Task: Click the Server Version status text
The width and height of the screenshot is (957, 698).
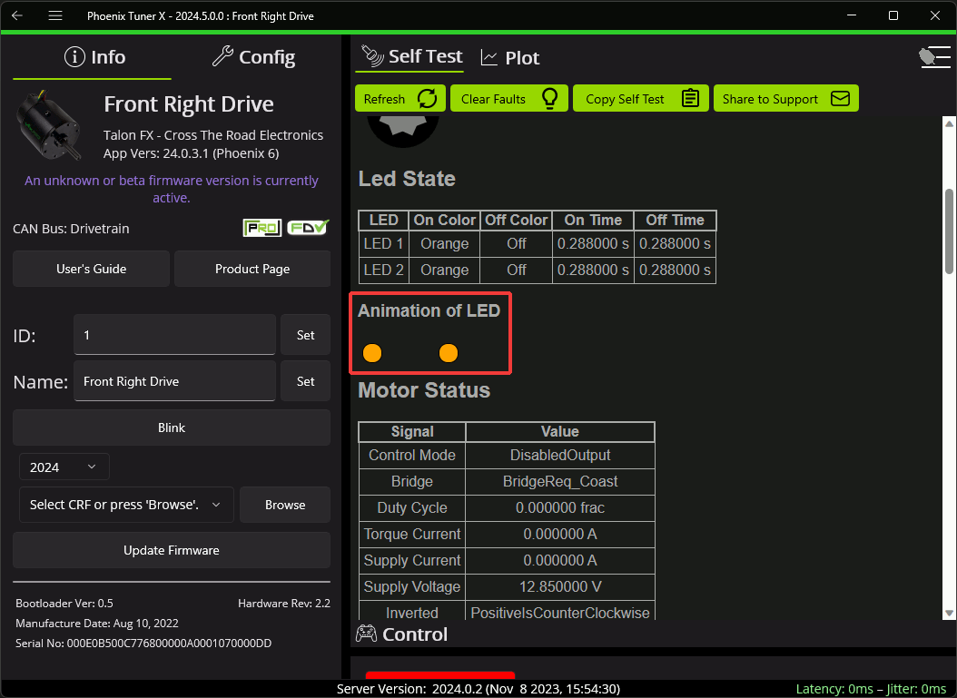Action: click(478, 689)
